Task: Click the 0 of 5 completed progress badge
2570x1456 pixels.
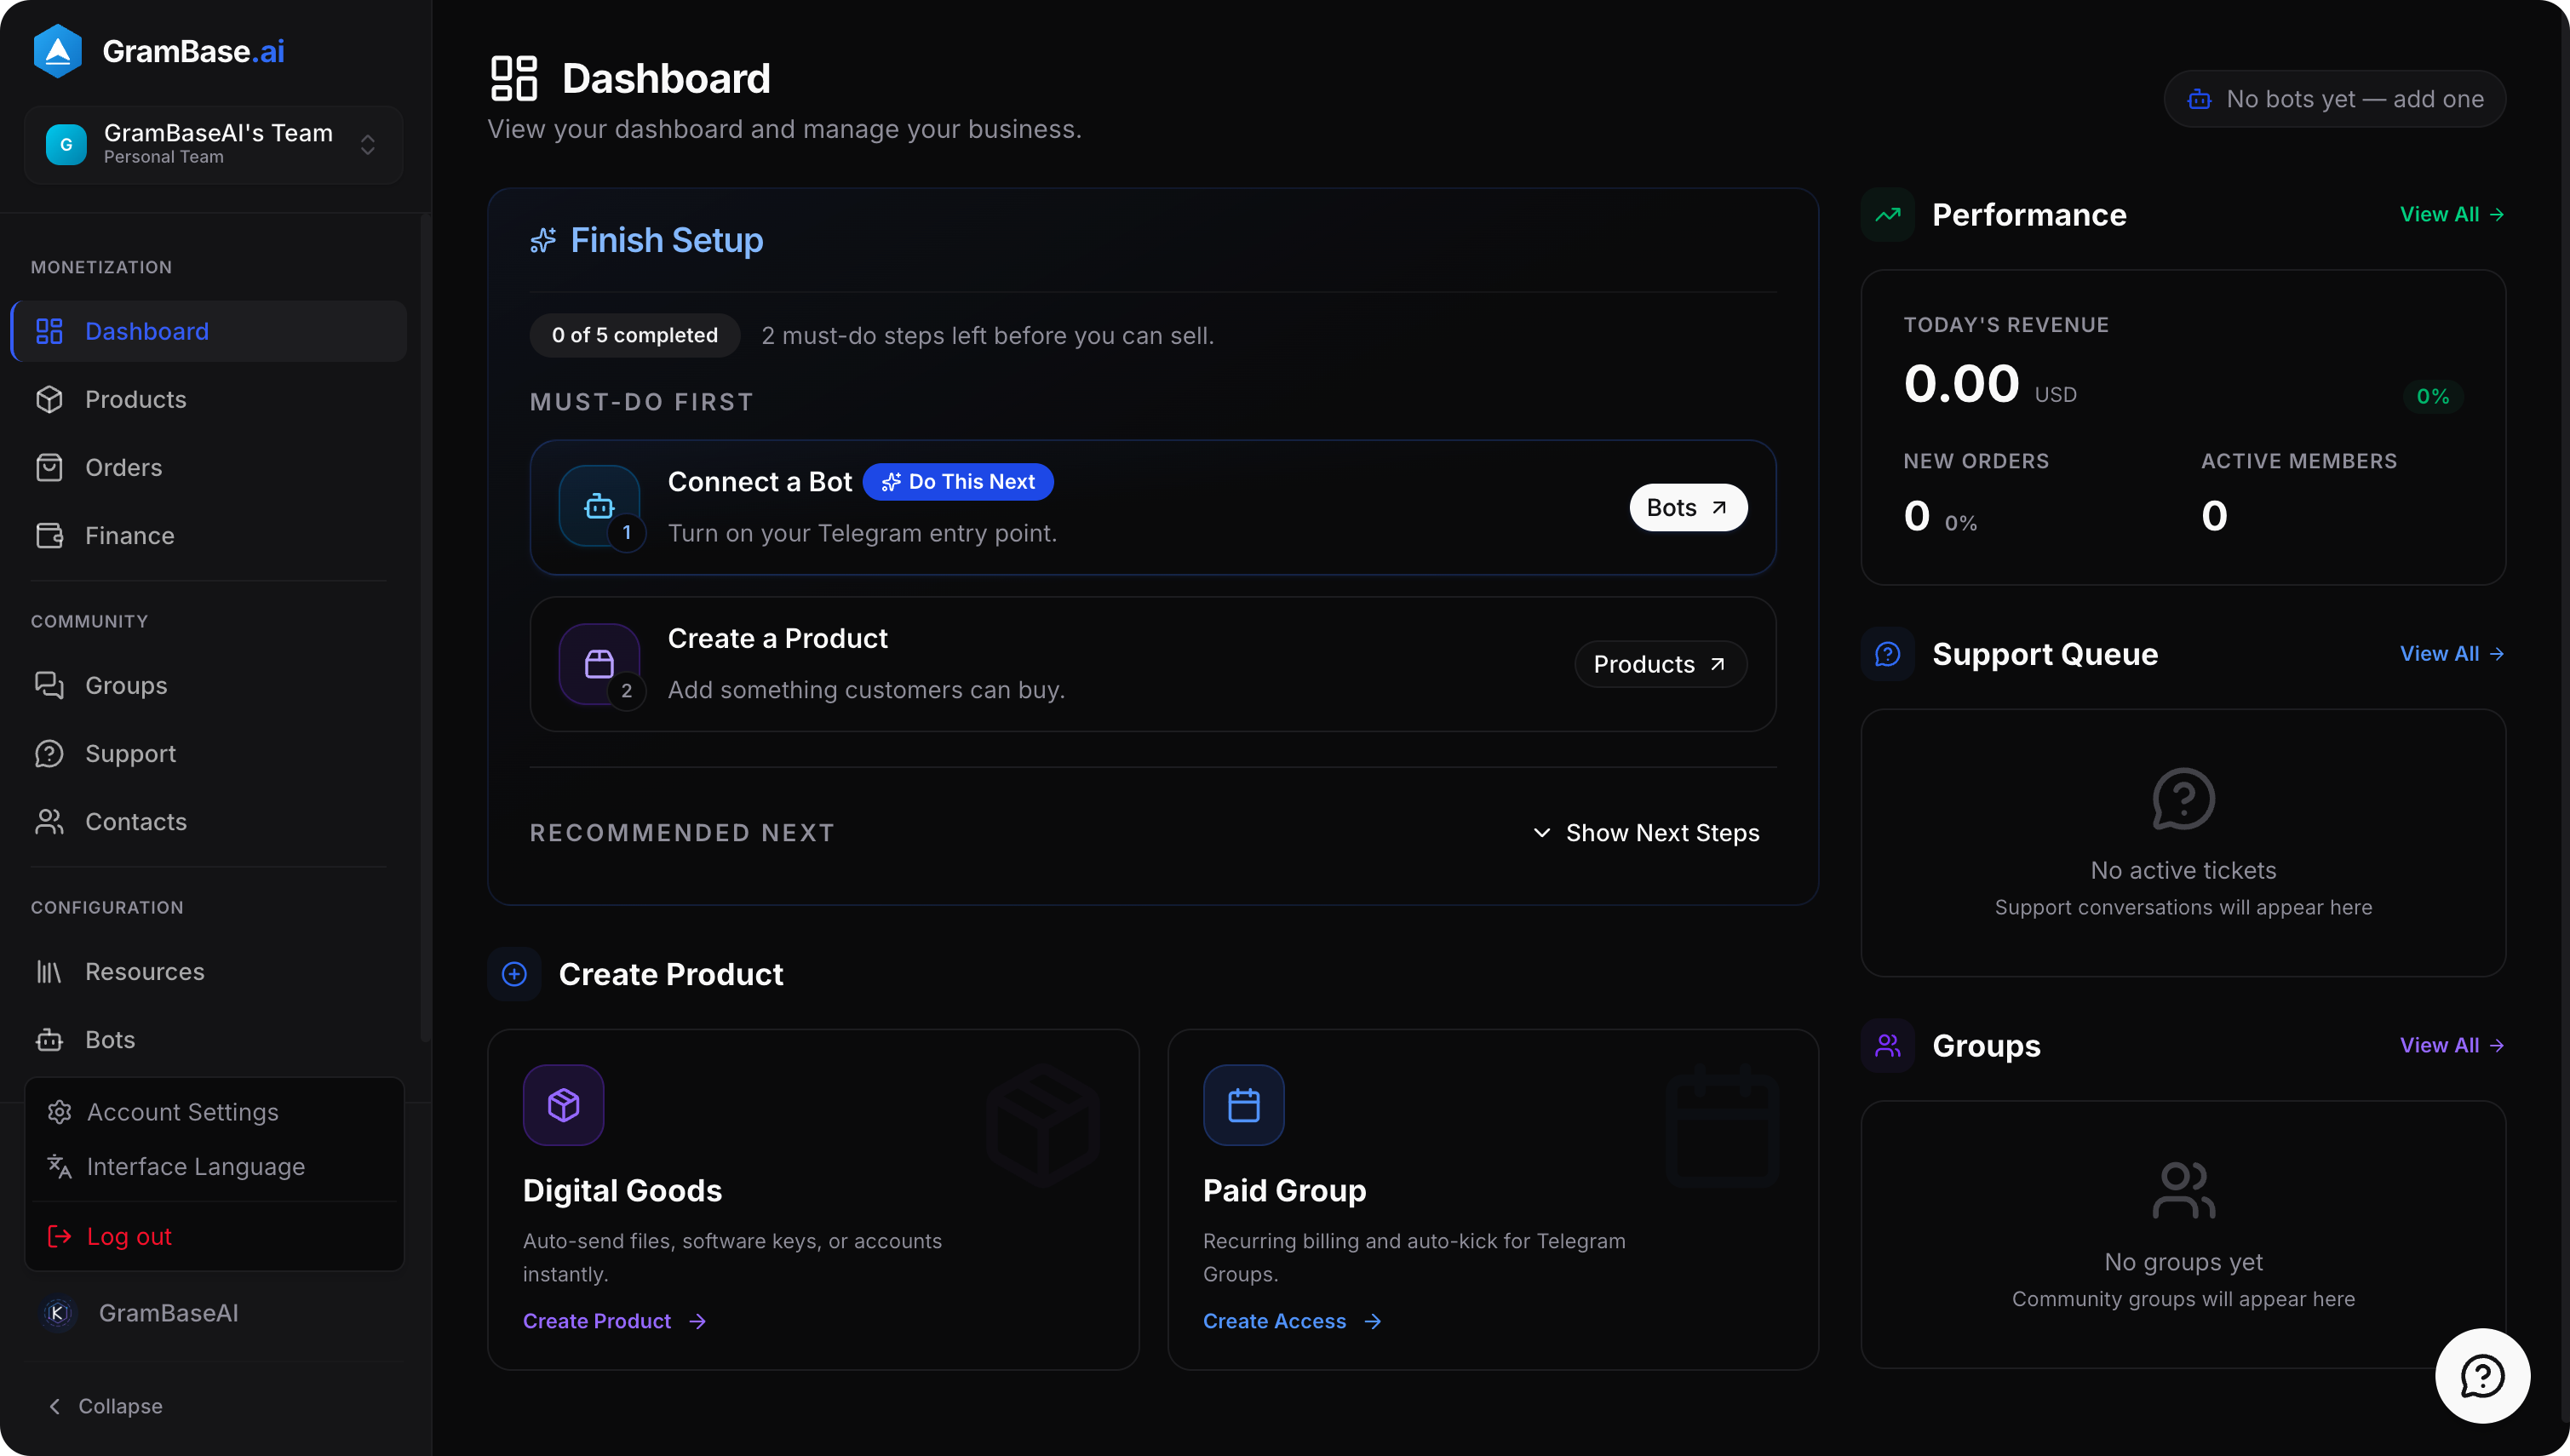Action: tap(634, 335)
